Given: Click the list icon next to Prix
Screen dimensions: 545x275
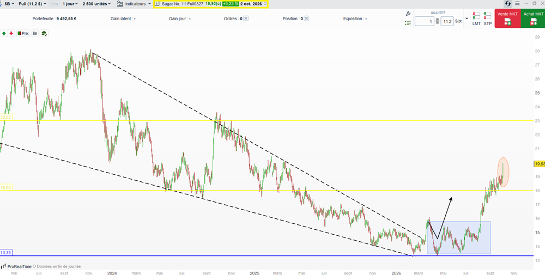Looking at the screenshot, I should click(x=35, y=33).
